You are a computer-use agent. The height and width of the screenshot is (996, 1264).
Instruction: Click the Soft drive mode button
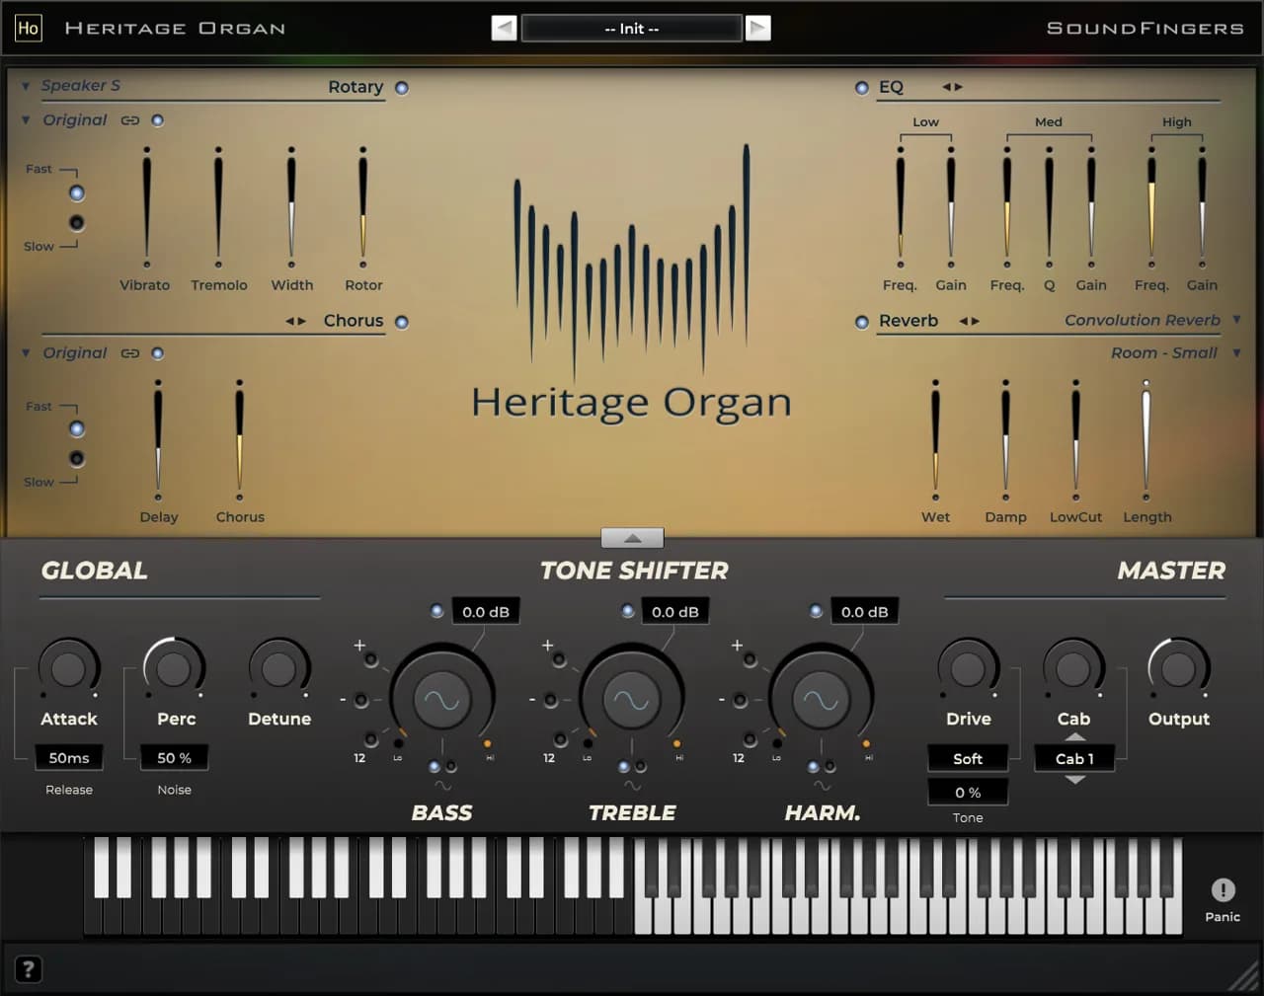coord(968,759)
